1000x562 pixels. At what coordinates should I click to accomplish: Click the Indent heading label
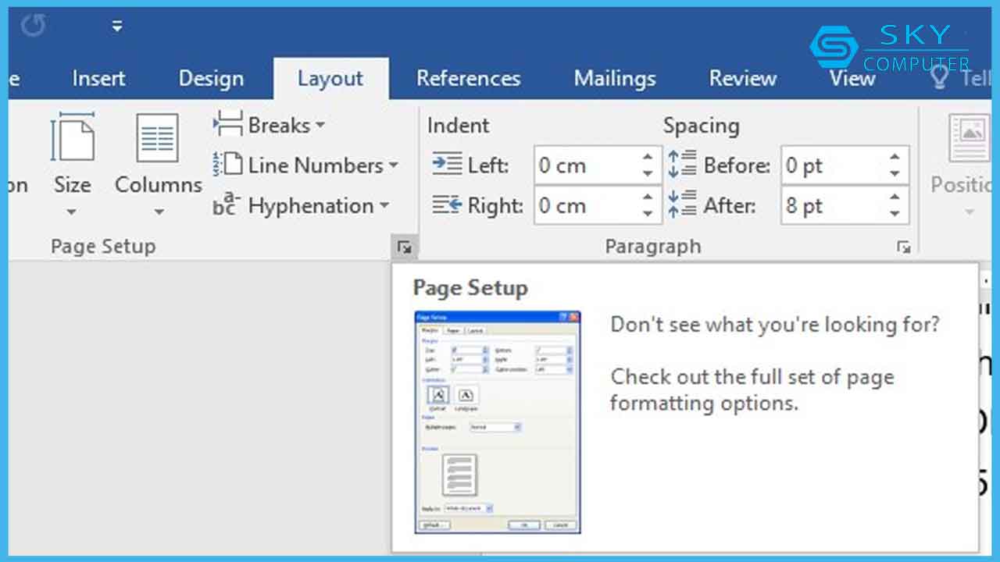(458, 126)
